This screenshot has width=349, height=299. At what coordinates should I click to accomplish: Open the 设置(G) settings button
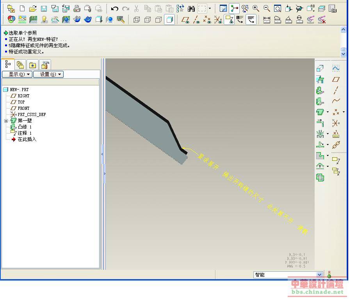(x=48, y=74)
